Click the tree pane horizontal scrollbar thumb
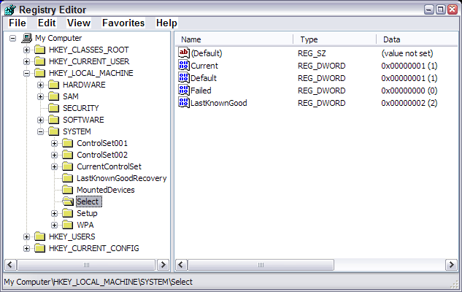 pos(86,265)
